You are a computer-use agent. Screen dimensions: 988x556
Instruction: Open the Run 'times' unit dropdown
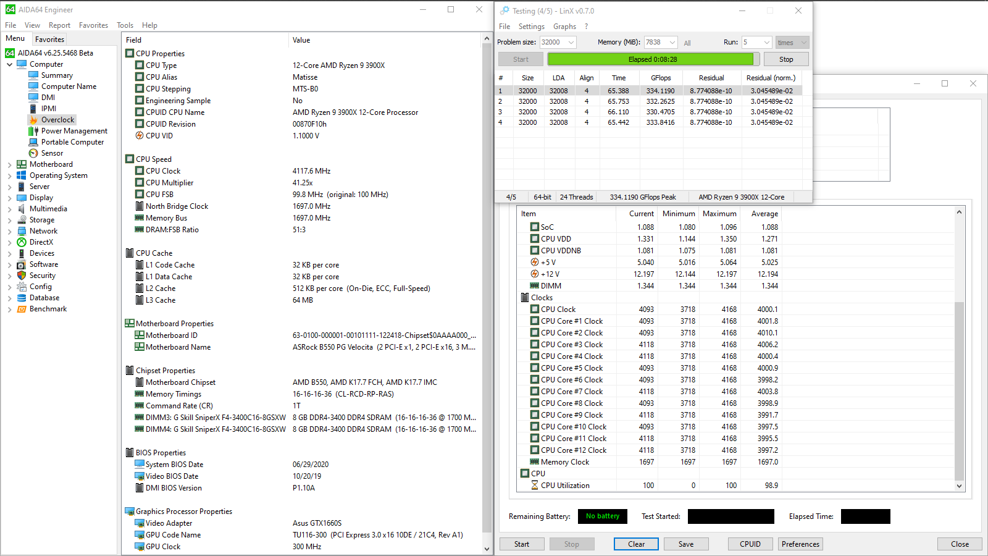click(792, 43)
